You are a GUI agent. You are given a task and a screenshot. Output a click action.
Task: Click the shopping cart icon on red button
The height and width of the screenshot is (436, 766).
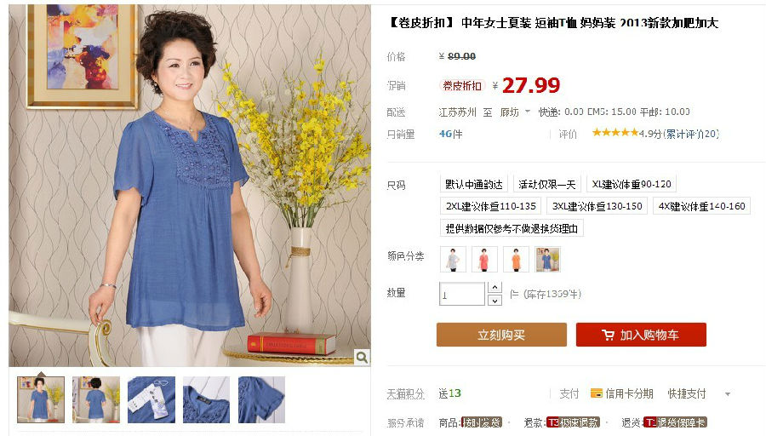608,336
